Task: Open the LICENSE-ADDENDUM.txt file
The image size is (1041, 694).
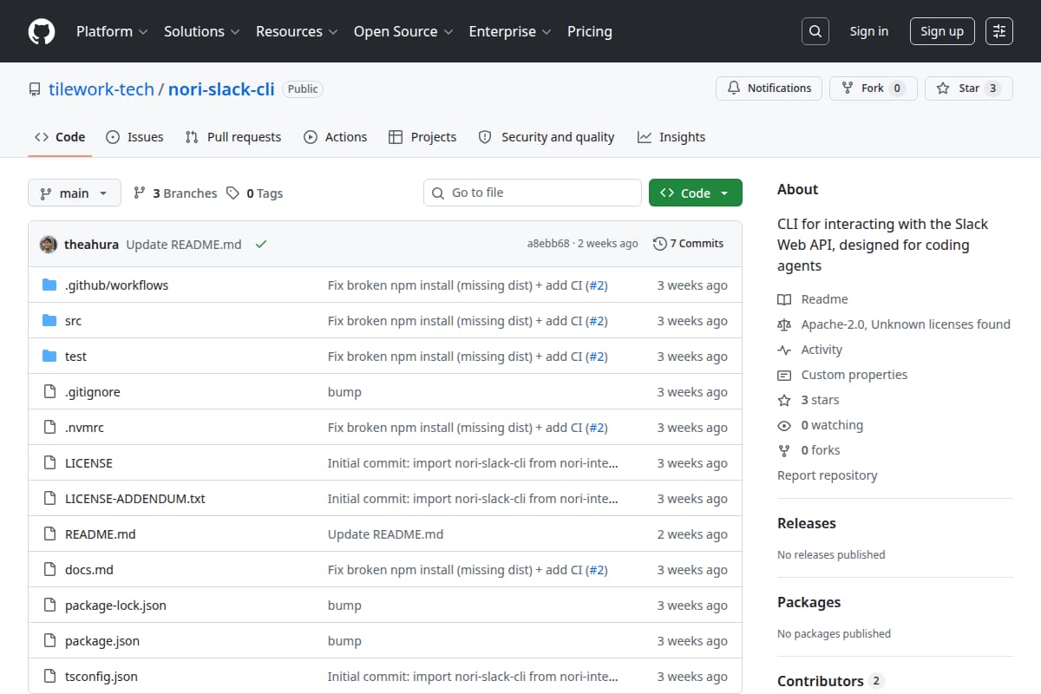Action: [x=134, y=499]
